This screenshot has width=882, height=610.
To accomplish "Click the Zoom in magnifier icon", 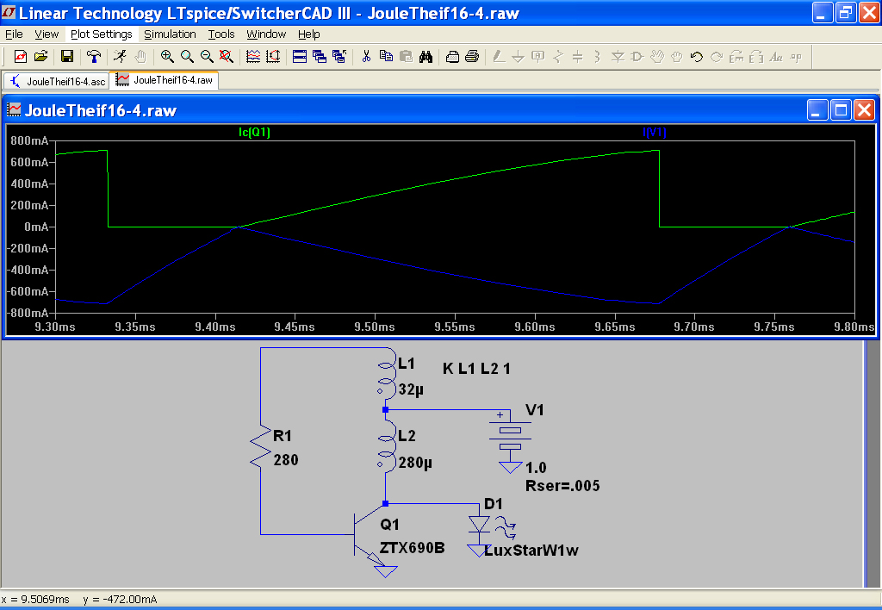I will coord(167,57).
